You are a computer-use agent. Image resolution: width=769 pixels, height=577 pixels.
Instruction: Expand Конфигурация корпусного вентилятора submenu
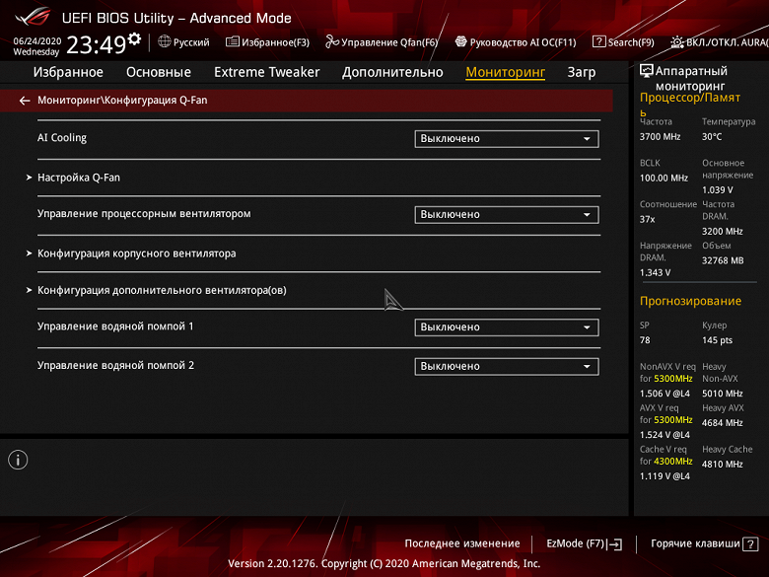[x=136, y=253]
